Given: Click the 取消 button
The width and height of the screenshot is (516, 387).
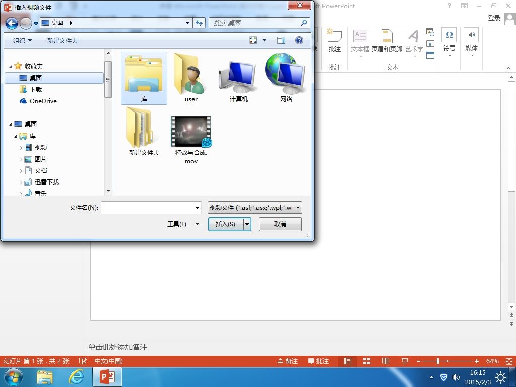Looking at the screenshot, I should [x=280, y=224].
